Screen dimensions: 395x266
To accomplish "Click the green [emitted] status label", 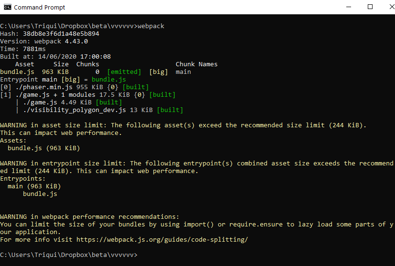I will click(x=124, y=72).
